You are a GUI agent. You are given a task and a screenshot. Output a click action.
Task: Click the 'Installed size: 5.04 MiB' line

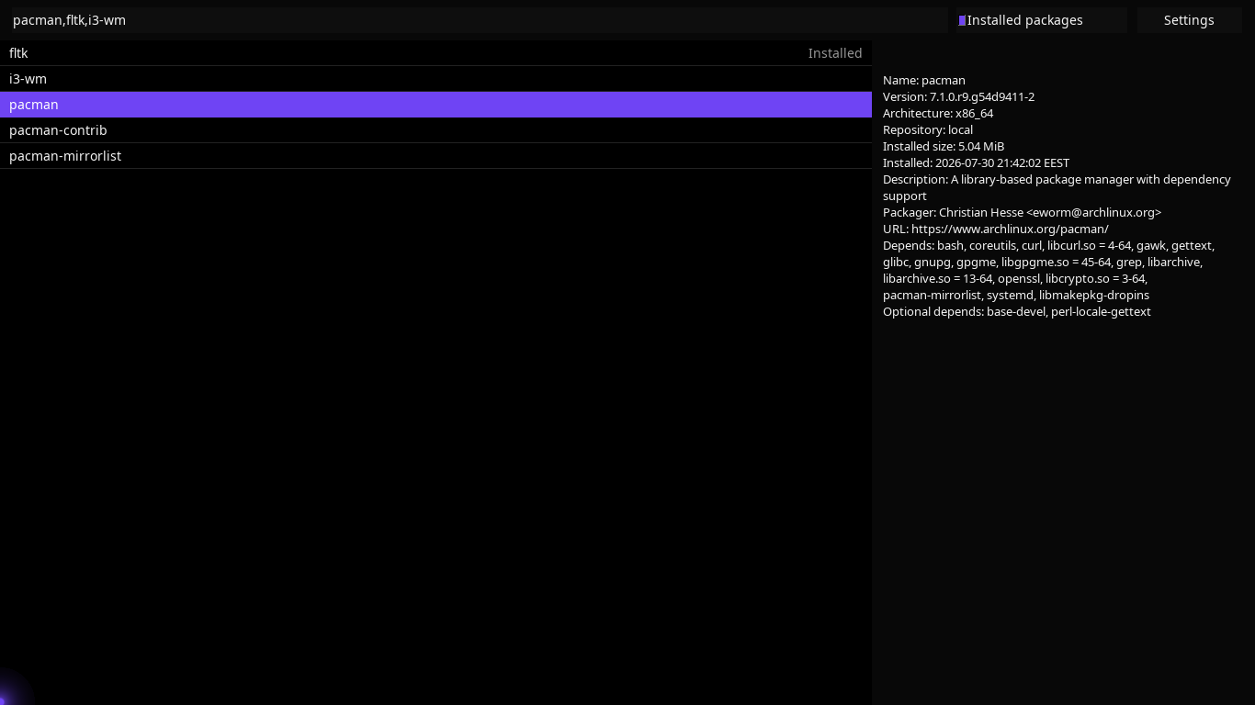(944, 146)
